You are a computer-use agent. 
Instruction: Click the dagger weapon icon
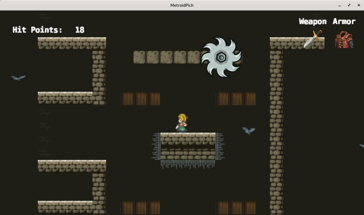pyautogui.click(x=313, y=39)
